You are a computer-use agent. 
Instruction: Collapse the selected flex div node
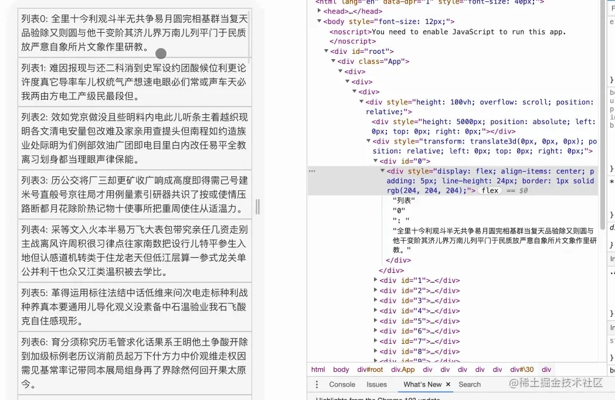tap(382, 171)
